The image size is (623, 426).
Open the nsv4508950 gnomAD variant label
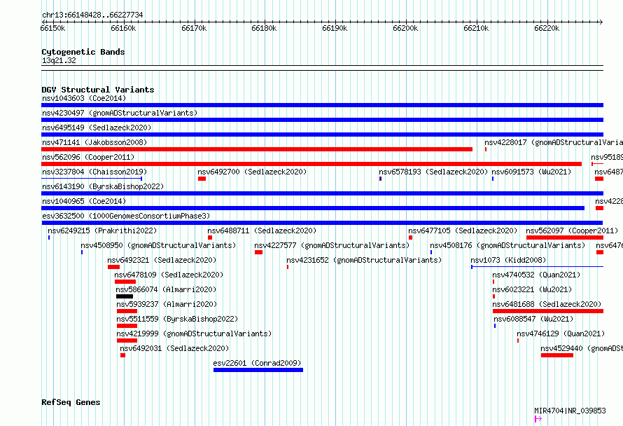158,245
